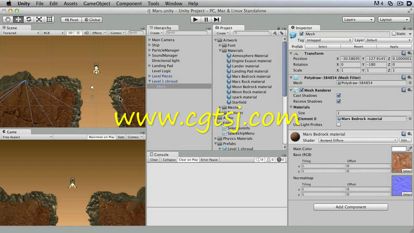Screen dimensions: 414x233
Task: Toggle Clear on Play in Console
Action: (188, 160)
